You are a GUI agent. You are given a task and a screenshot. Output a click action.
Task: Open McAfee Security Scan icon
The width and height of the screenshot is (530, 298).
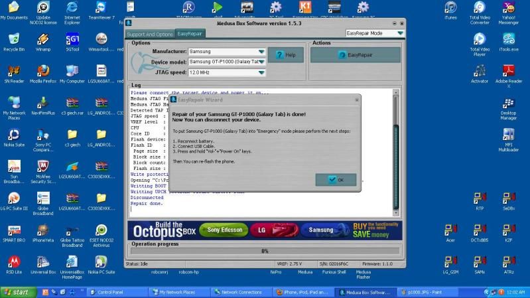[x=43, y=172]
